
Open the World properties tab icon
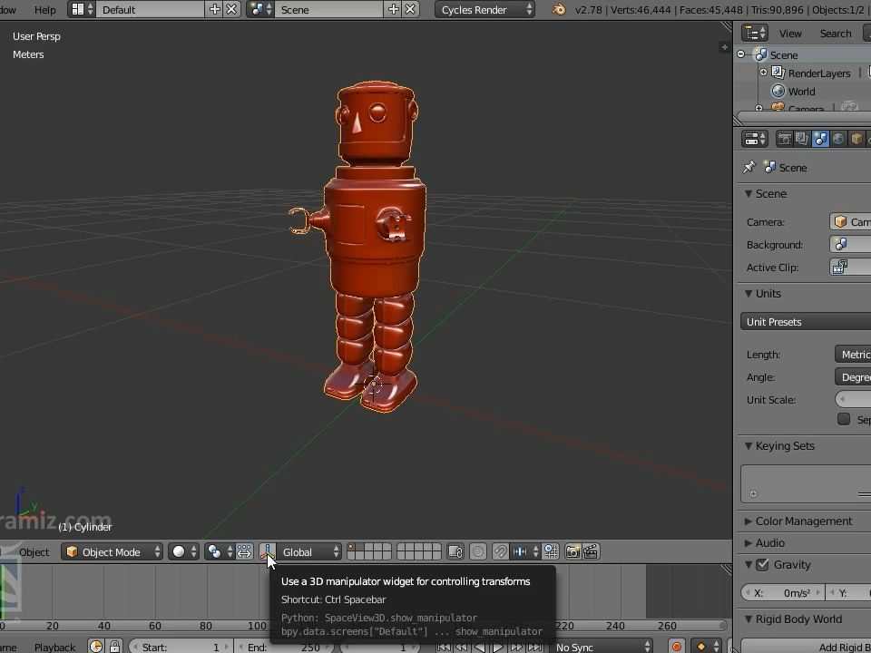click(x=838, y=139)
